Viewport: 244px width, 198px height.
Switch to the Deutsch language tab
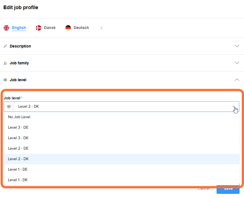(81, 28)
